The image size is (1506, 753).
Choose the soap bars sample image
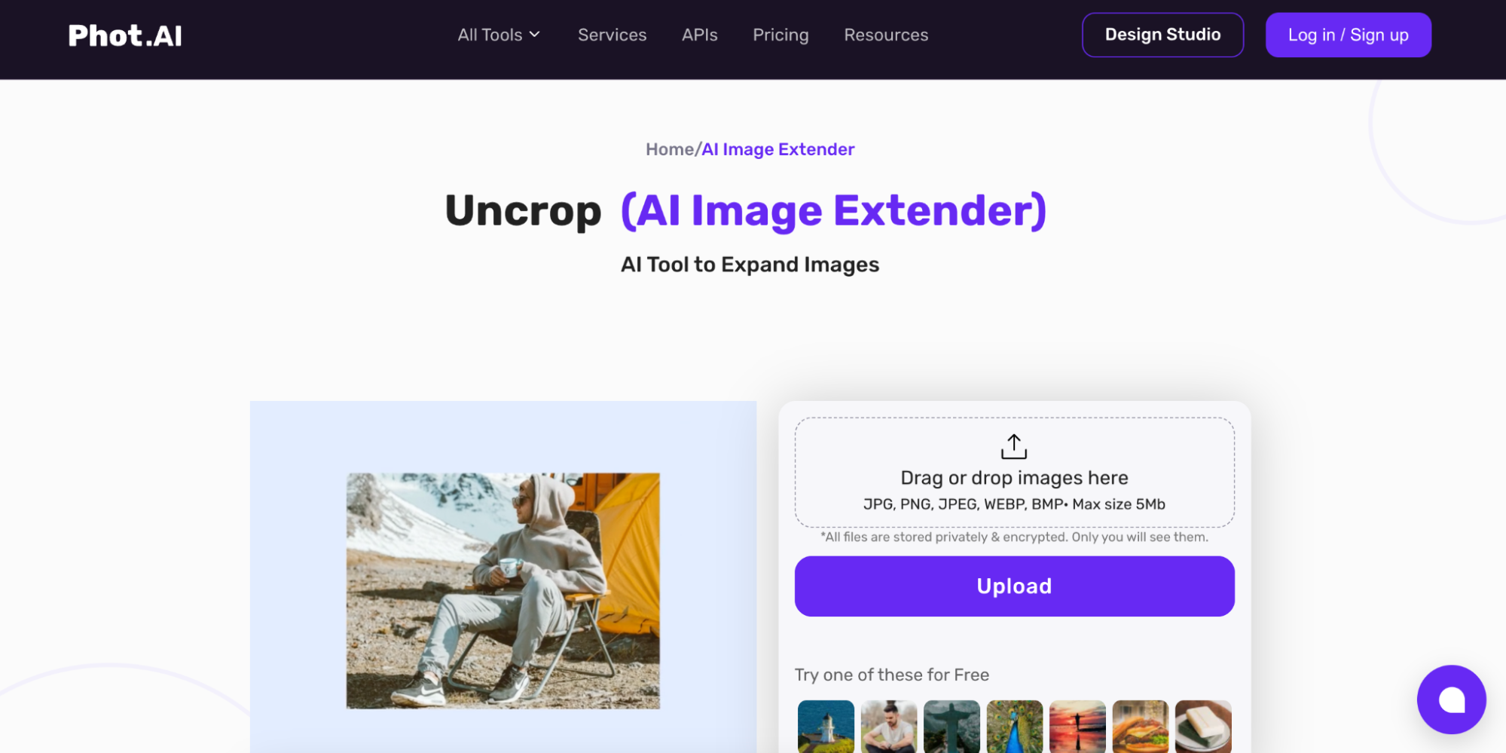[x=1203, y=727]
